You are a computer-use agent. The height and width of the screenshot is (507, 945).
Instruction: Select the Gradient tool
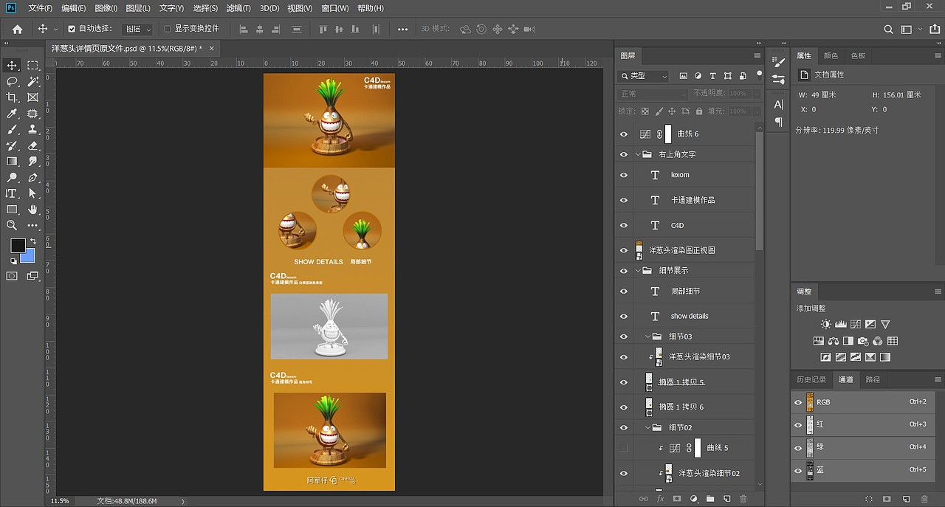point(12,161)
